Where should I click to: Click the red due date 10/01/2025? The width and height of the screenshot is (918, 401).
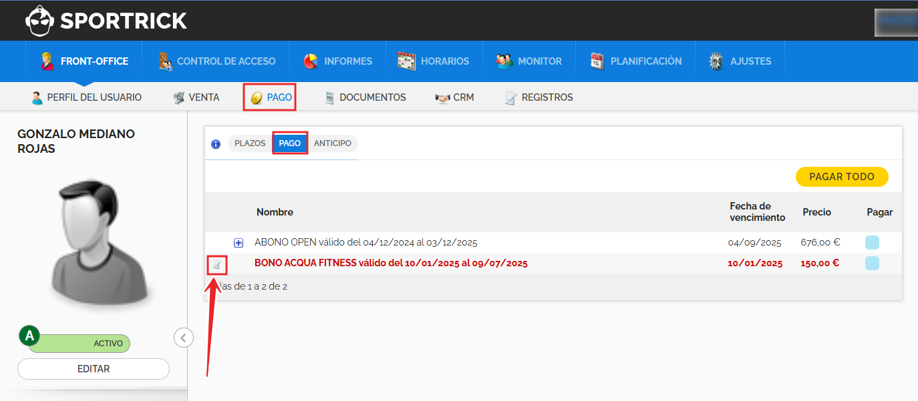tap(755, 264)
